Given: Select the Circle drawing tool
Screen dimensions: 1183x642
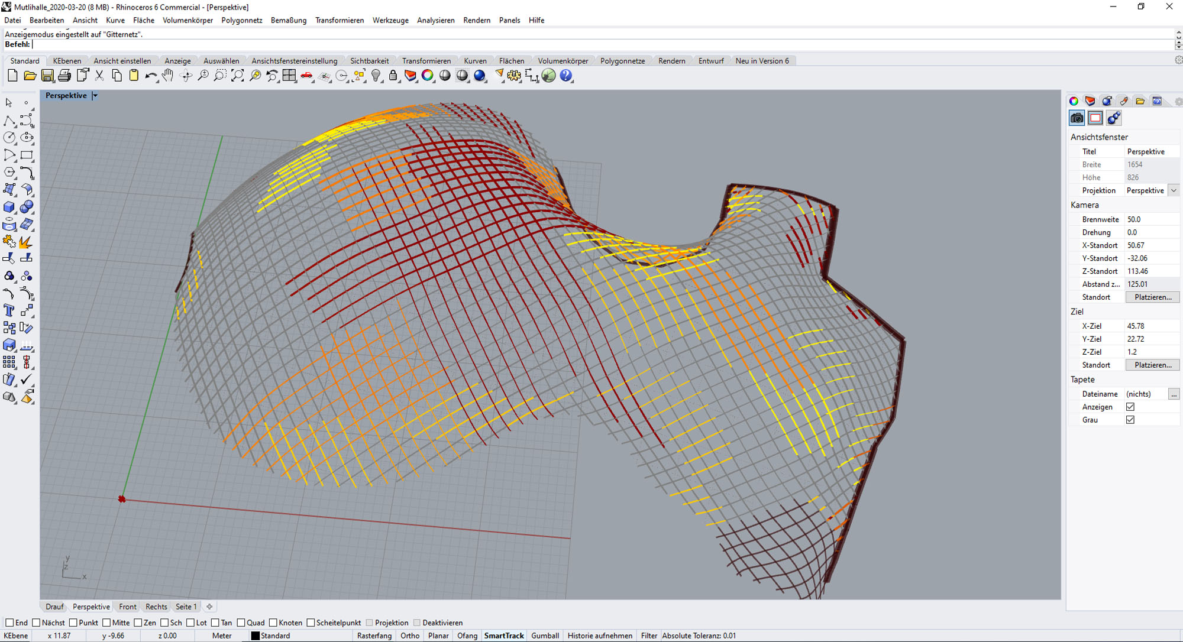Looking at the screenshot, I should [9, 138].
